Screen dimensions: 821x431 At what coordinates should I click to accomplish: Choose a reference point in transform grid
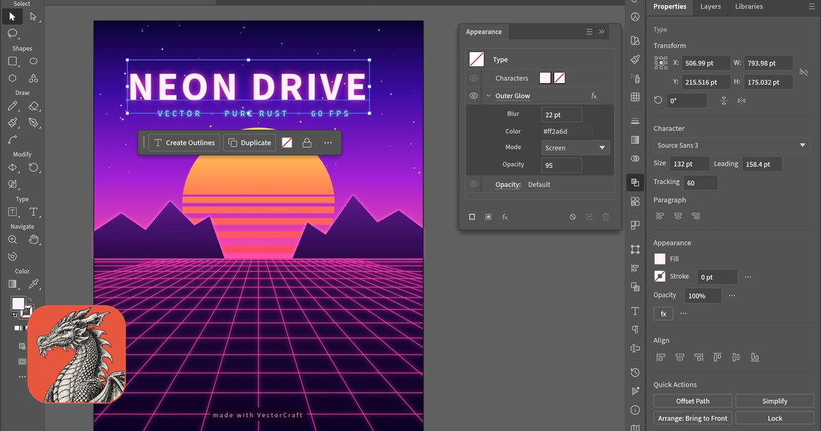(660, 62)
